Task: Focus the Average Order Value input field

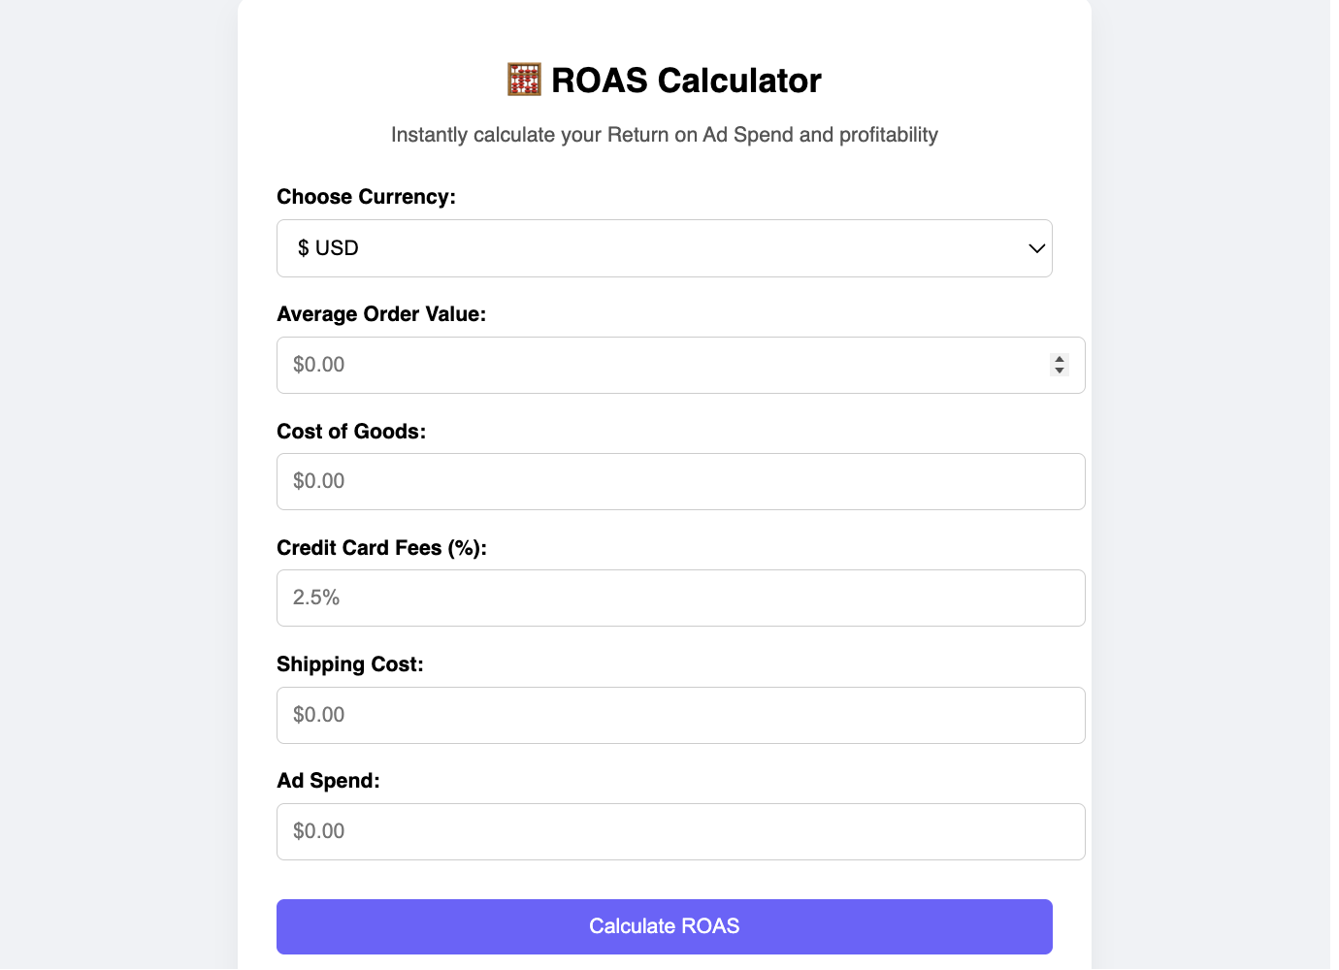Action: point(680,365)
